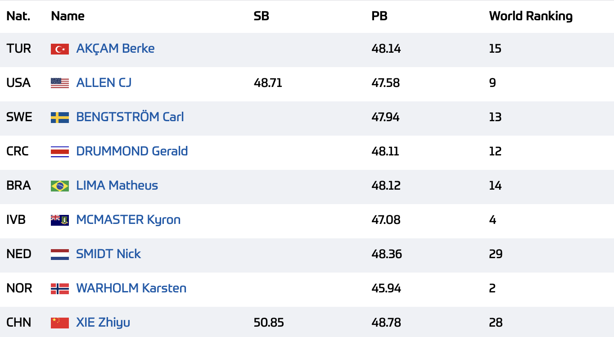
Task: Open XIE Zhiyu profile link
Action: tap(103, 323)
